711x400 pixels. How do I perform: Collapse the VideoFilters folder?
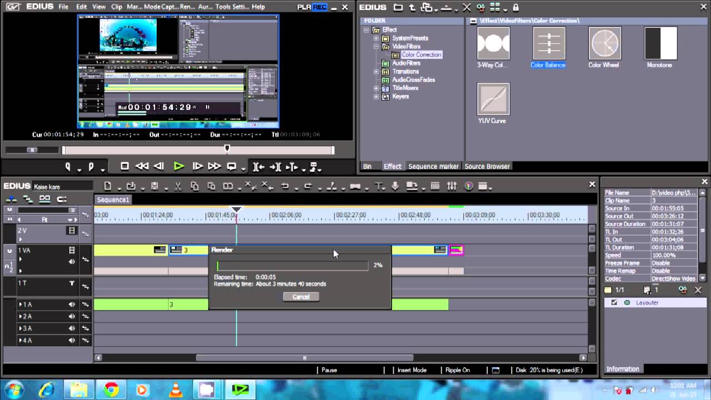(376, 47)
